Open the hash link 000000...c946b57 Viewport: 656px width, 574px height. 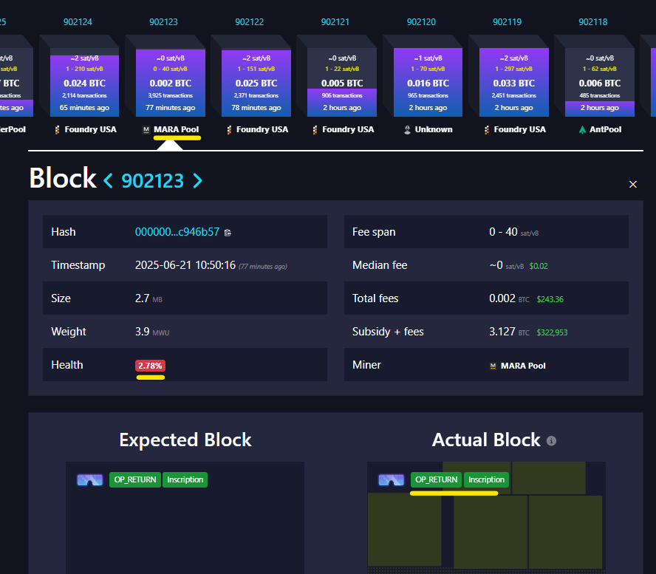177,232
